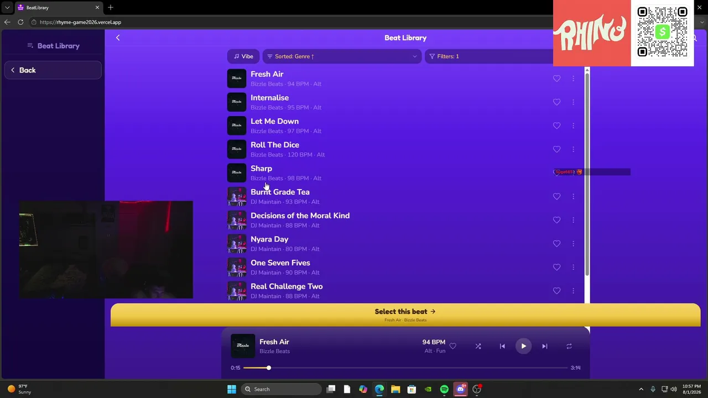Select the Sharp beat row
This screenshot has height=398, width=708.
(x=405, y=172)
